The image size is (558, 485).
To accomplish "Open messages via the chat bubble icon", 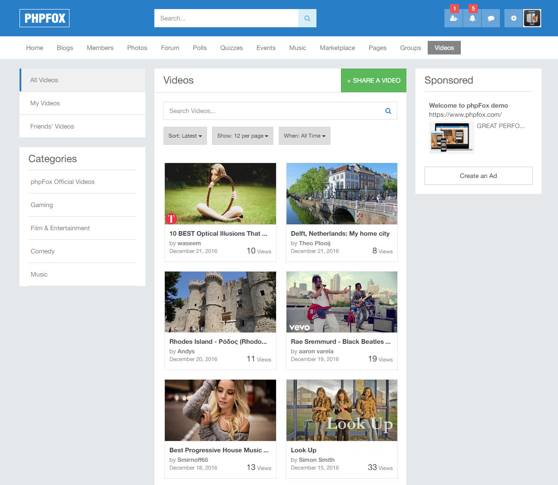I will 491,18.
